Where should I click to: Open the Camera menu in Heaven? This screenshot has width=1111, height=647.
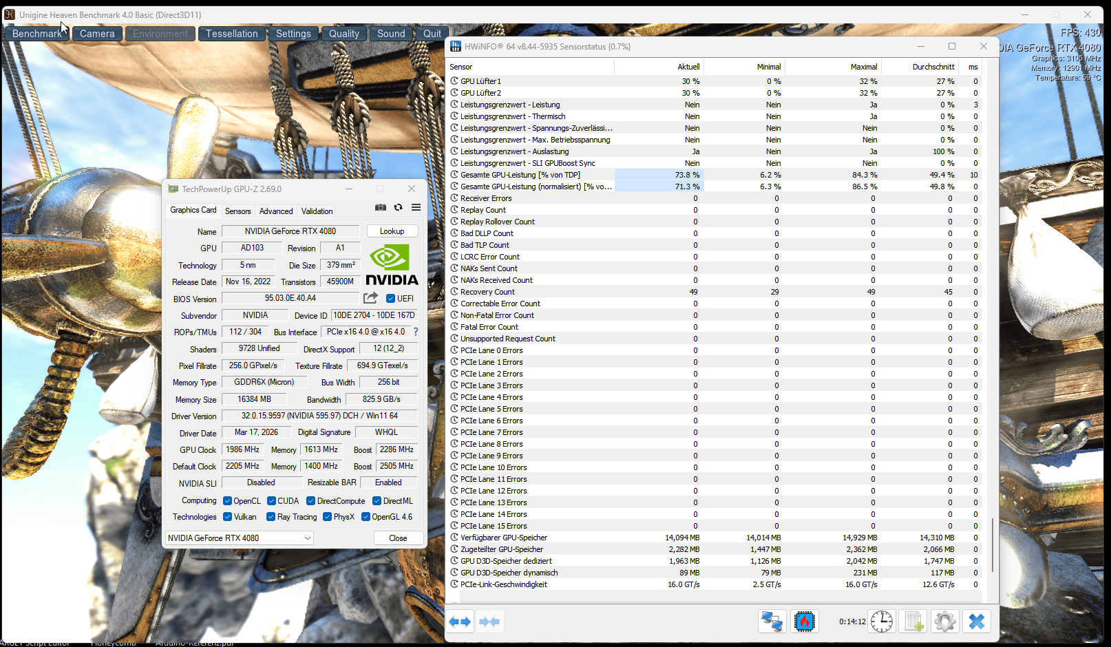point(97,34)
